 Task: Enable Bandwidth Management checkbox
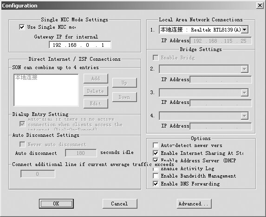pyautogui.click(x=156, y=176)
